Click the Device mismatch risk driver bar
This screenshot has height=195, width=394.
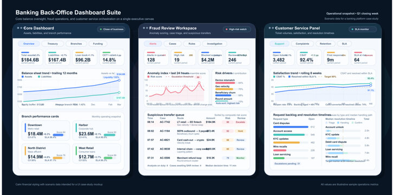(x=225, y=83)
